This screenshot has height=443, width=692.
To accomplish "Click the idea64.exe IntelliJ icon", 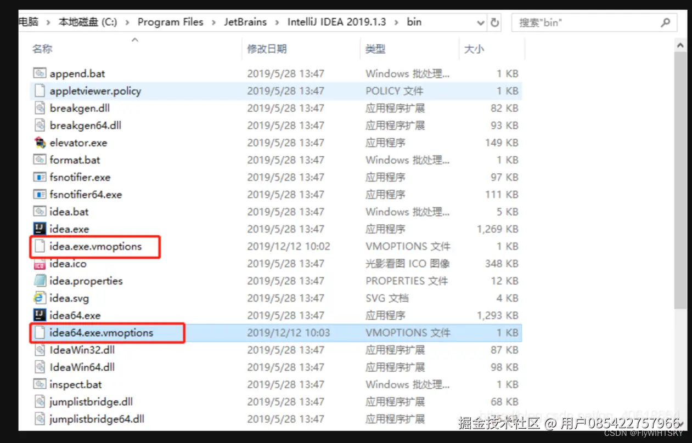I will click(40, 315).
